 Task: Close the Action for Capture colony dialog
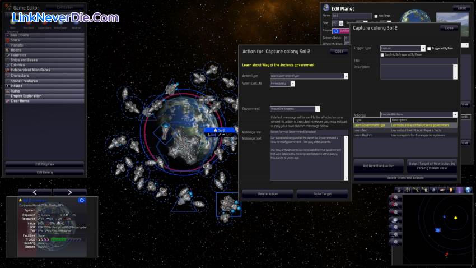(339, 52)
